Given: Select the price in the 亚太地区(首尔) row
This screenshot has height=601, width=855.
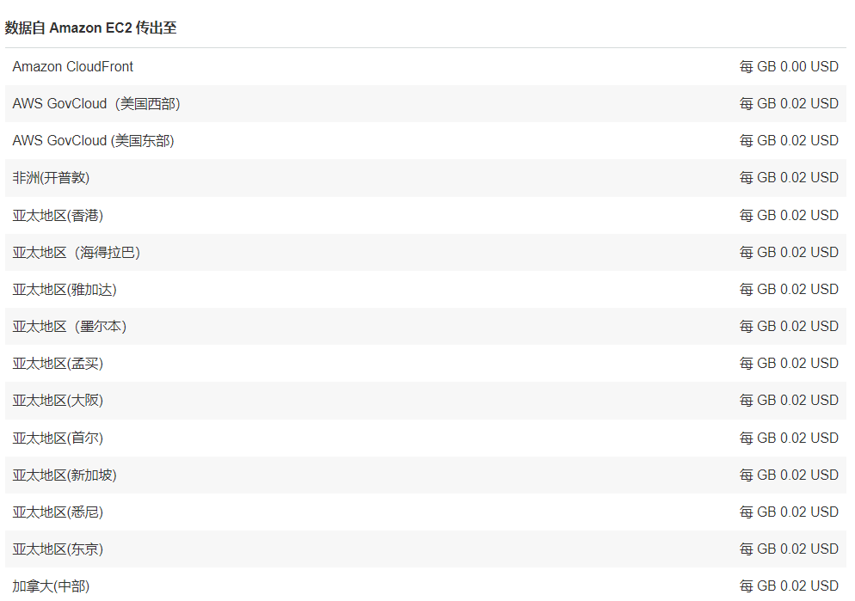Looking at the screenshot, I should coord(789,438).
